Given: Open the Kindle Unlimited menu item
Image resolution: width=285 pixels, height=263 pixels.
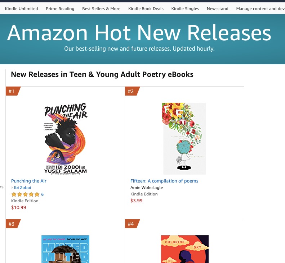Looking at the screenshot, I should coord(21,9).
